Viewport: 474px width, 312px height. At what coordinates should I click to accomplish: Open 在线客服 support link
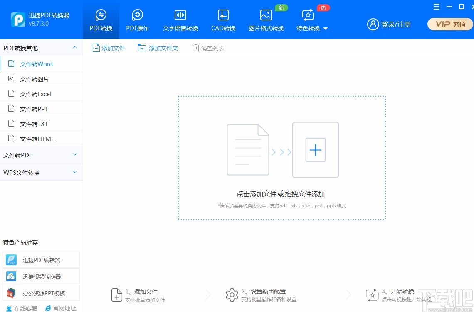[22, 308]
